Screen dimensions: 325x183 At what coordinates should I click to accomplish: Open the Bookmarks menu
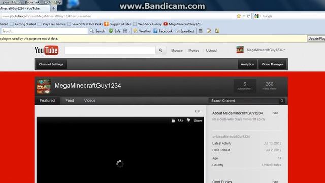click(32, 2)
